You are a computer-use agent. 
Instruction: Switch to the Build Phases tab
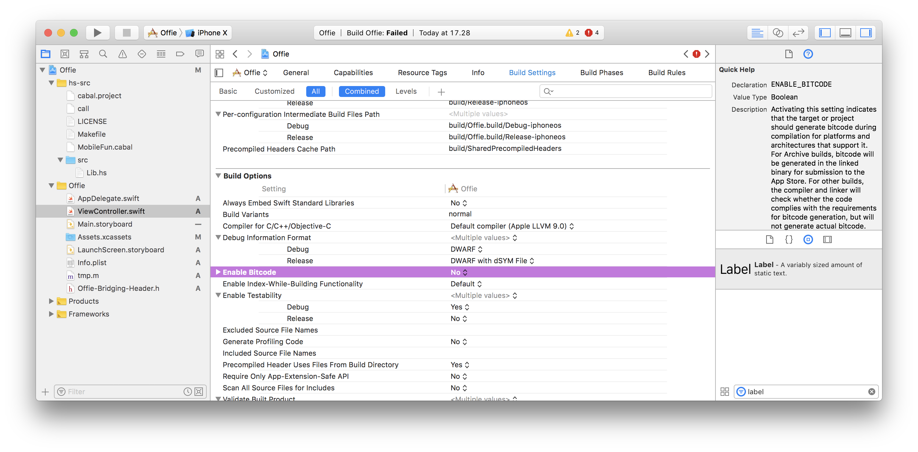point(601,73)
